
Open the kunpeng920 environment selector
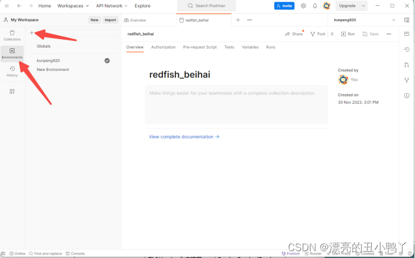tap(364, 20)
